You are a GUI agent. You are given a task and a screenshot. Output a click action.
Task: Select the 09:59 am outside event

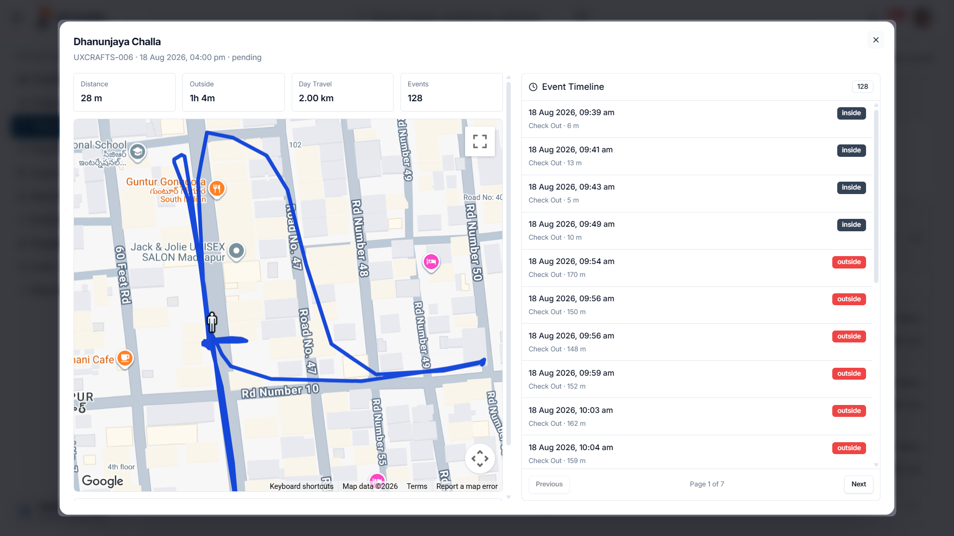click(x=697, y=380)
